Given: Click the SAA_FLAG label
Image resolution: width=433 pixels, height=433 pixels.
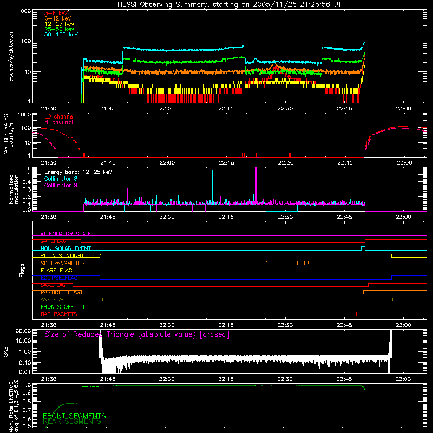Looking at the screenshot, I should coord(53,285).
